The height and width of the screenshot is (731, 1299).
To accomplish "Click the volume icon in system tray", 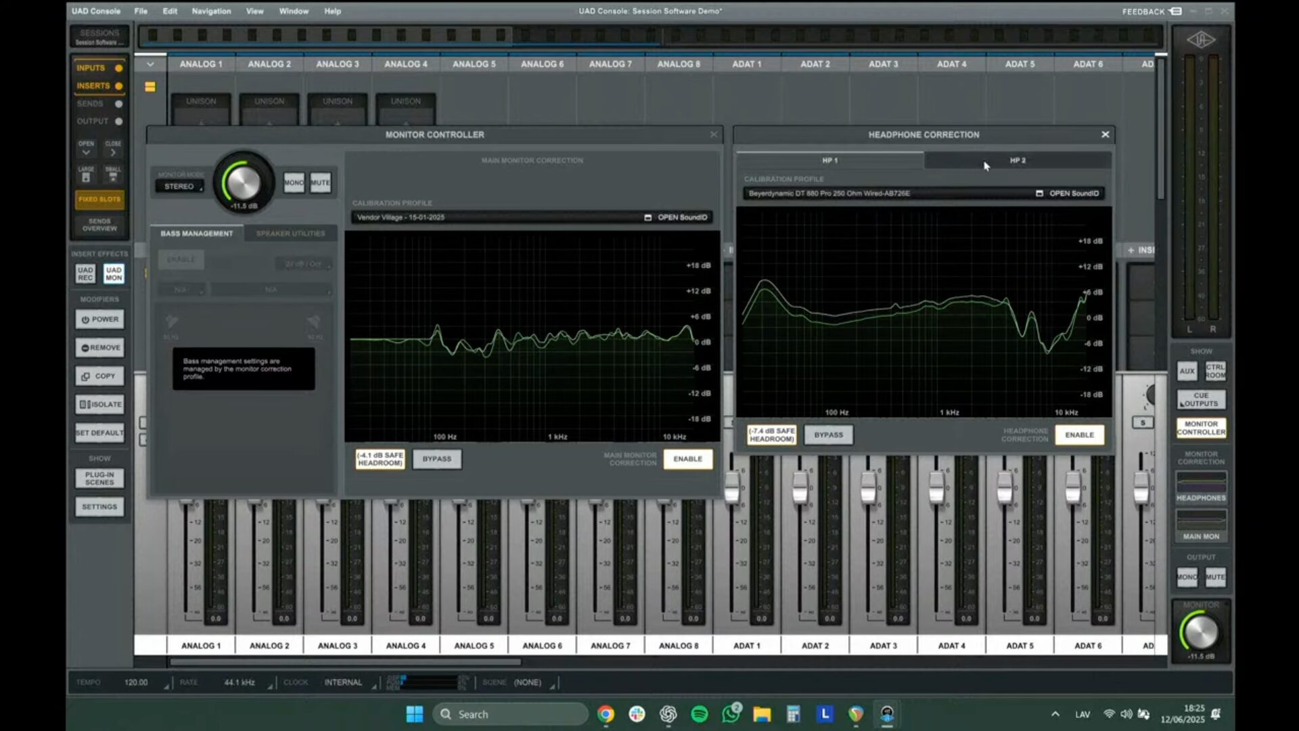I will tap(1126, 714).
